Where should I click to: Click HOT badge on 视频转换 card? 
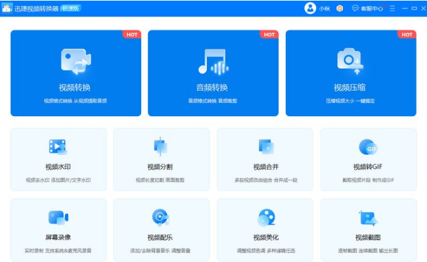(x=132, y=35)
